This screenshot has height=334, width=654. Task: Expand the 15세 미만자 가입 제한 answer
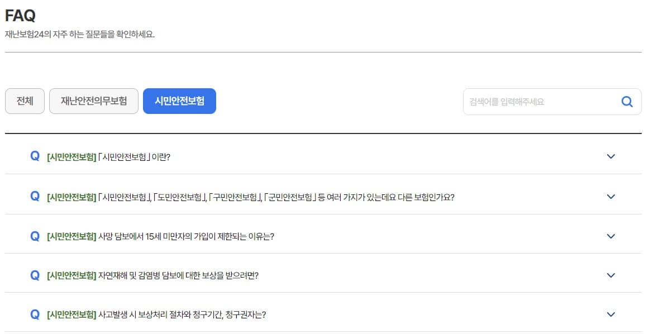[x=610, y=236]
